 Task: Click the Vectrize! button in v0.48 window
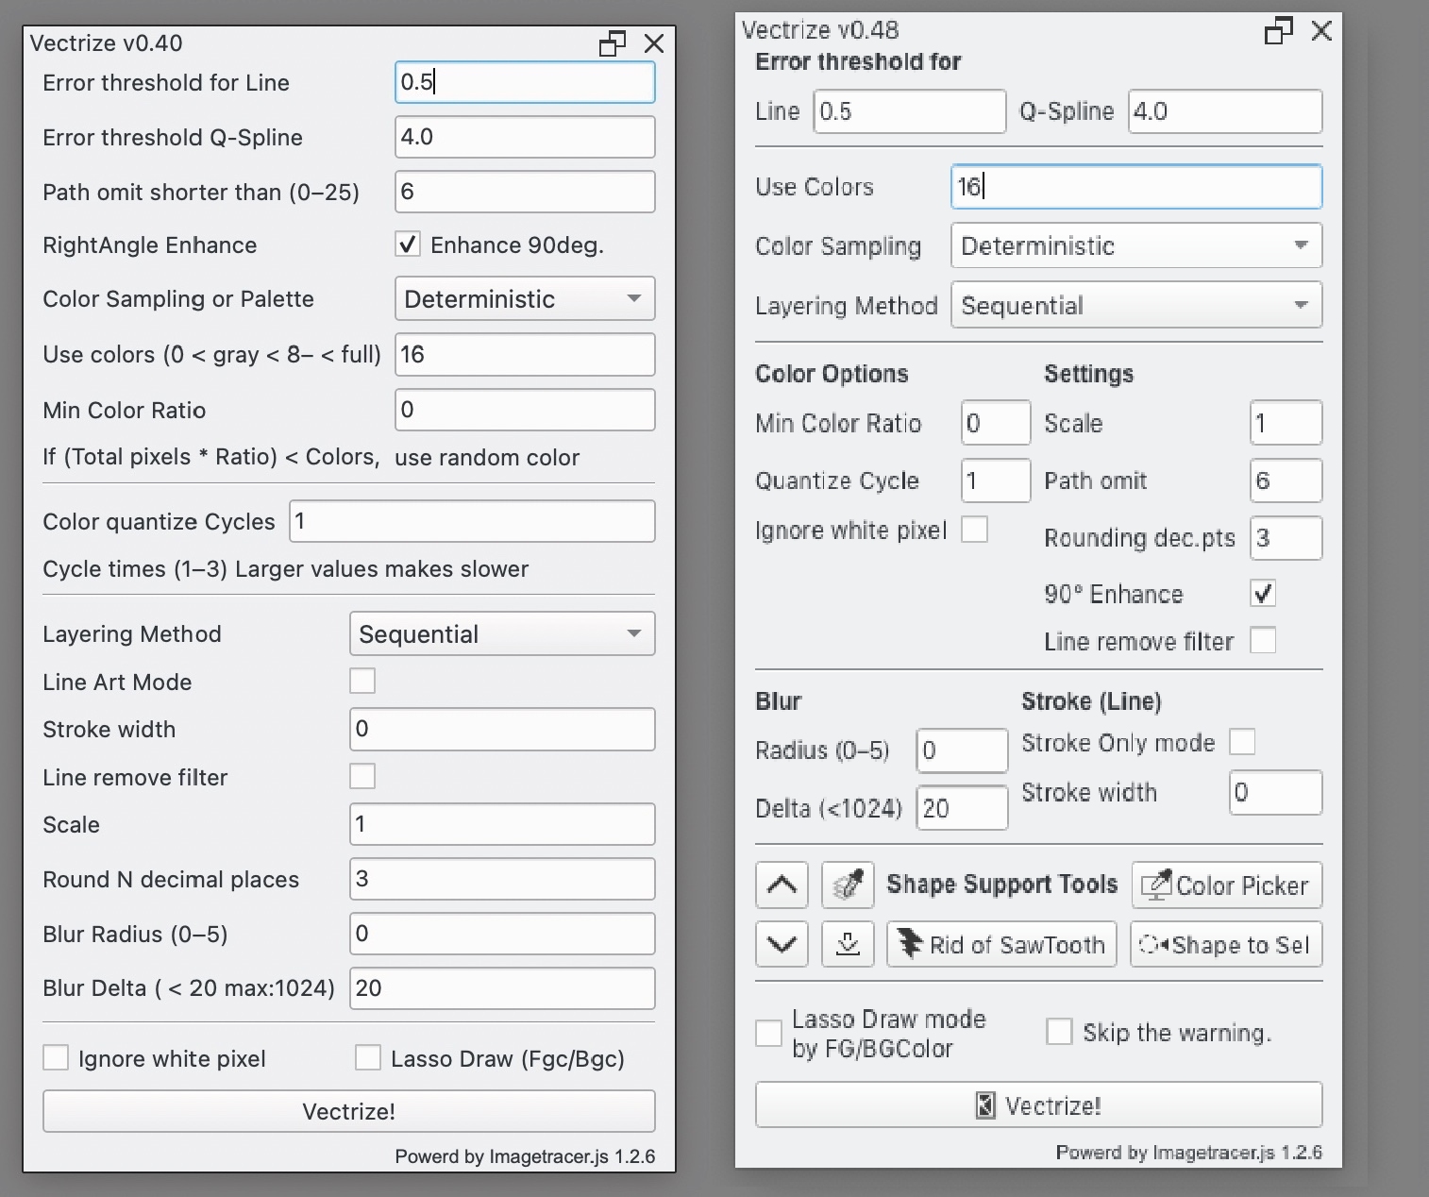pyautogui.click(x=1038, y=1104)
